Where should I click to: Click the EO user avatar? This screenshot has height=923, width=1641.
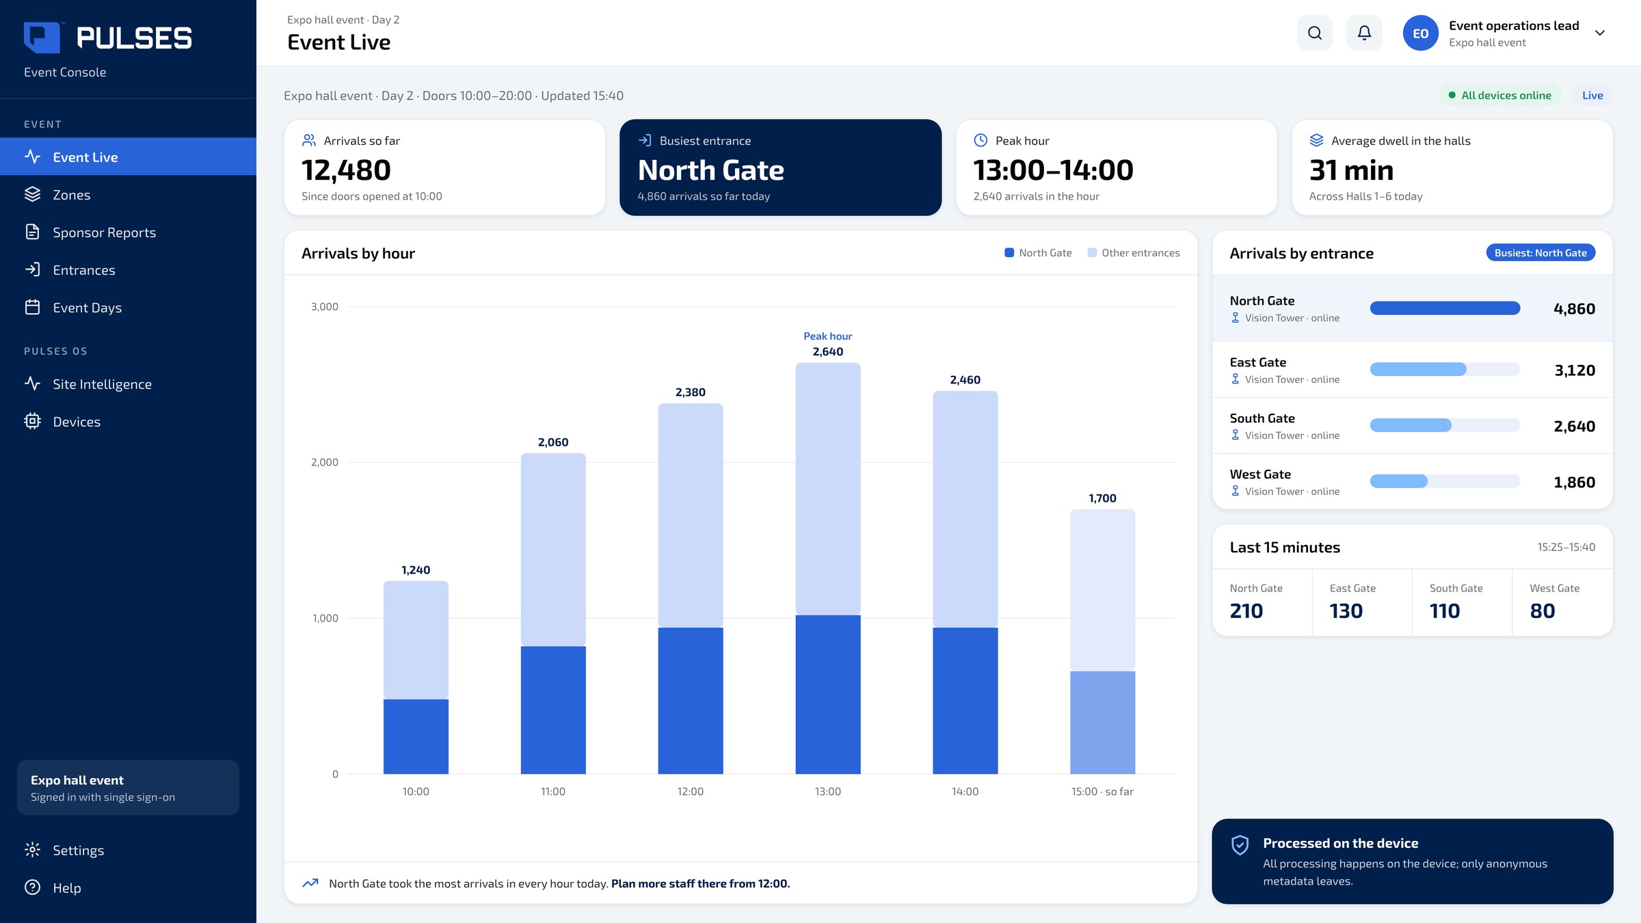click(1420, 33)
